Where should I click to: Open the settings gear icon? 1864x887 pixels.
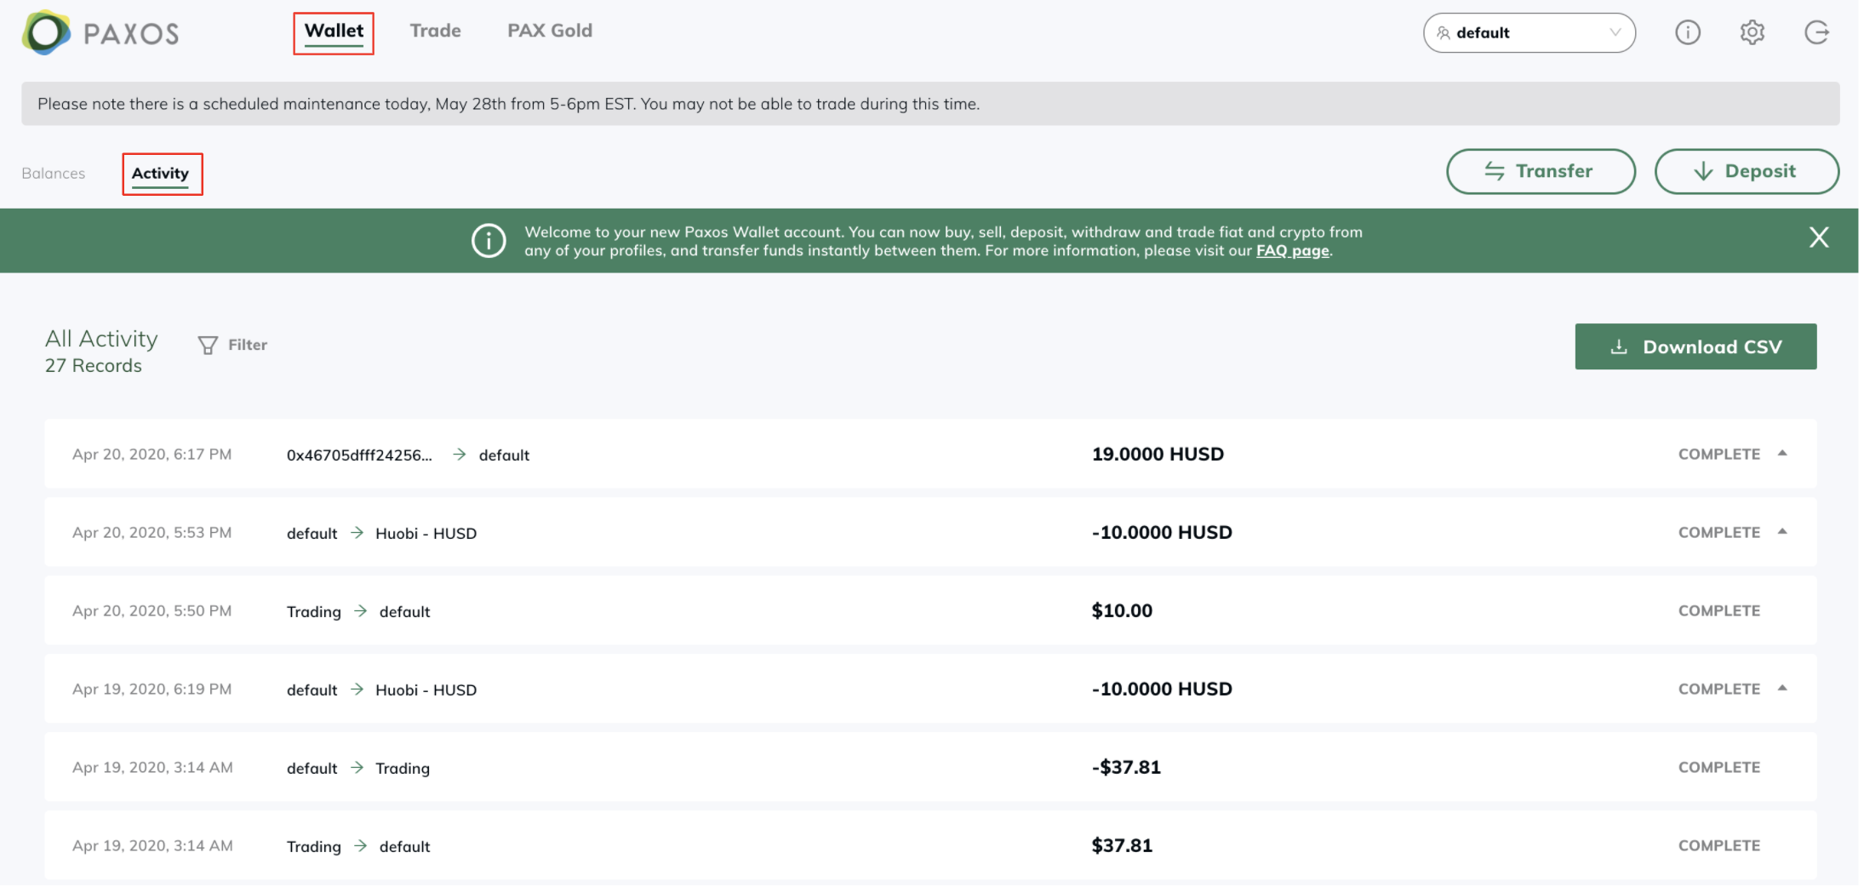tap(1752, 32)
